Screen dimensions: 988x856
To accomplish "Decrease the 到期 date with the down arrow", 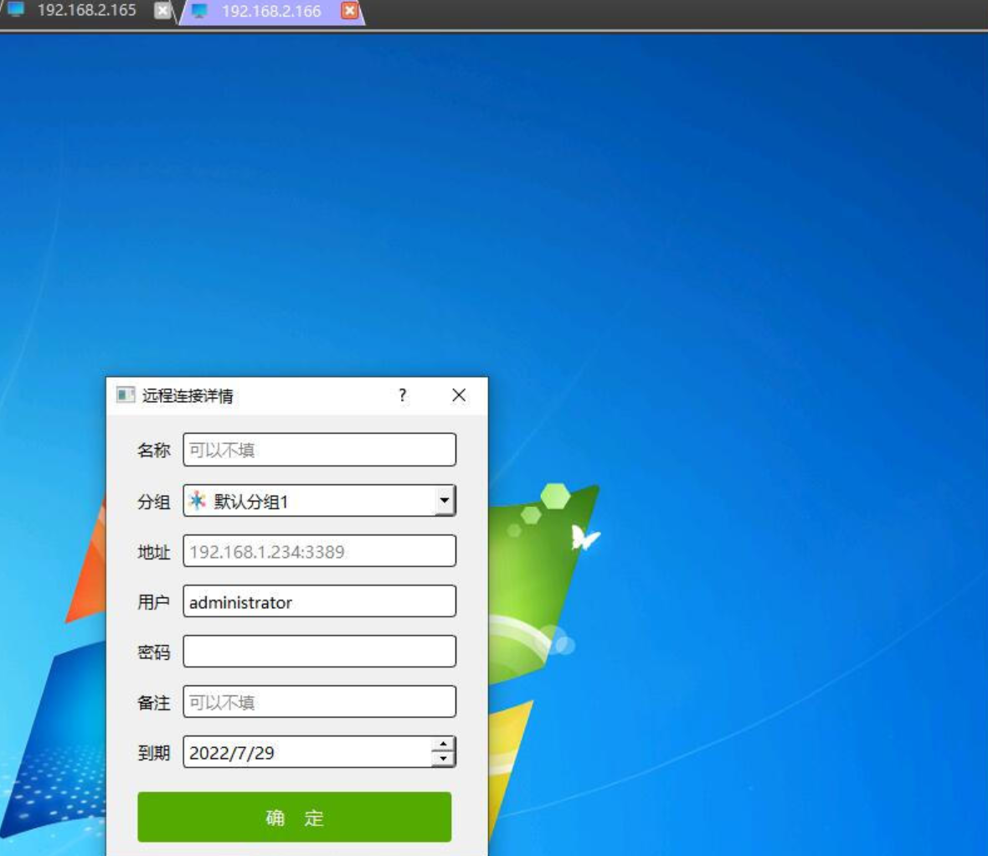I will click(x=443, y=759).
